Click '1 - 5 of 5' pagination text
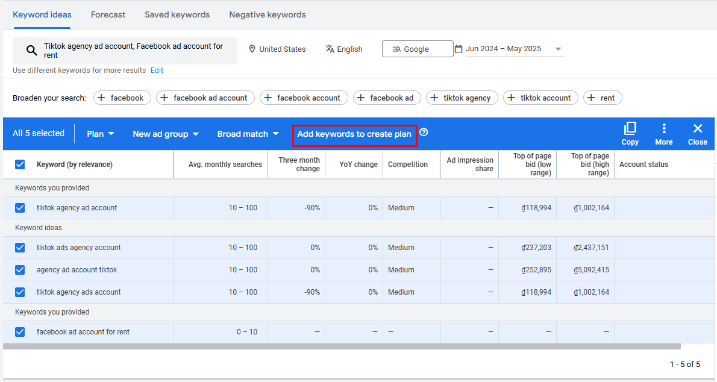The height and width of the screenshot is (382, 717). pos(685,364)
